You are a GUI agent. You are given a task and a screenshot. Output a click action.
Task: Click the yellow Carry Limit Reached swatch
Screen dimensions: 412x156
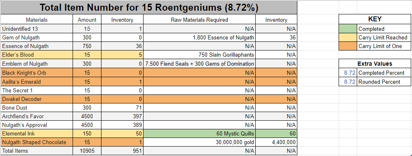coord(348,38)
